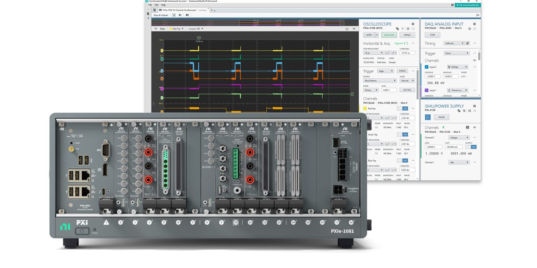Add a new tab with the plus button
Screen dimensions: 537x268
point(211,10)
